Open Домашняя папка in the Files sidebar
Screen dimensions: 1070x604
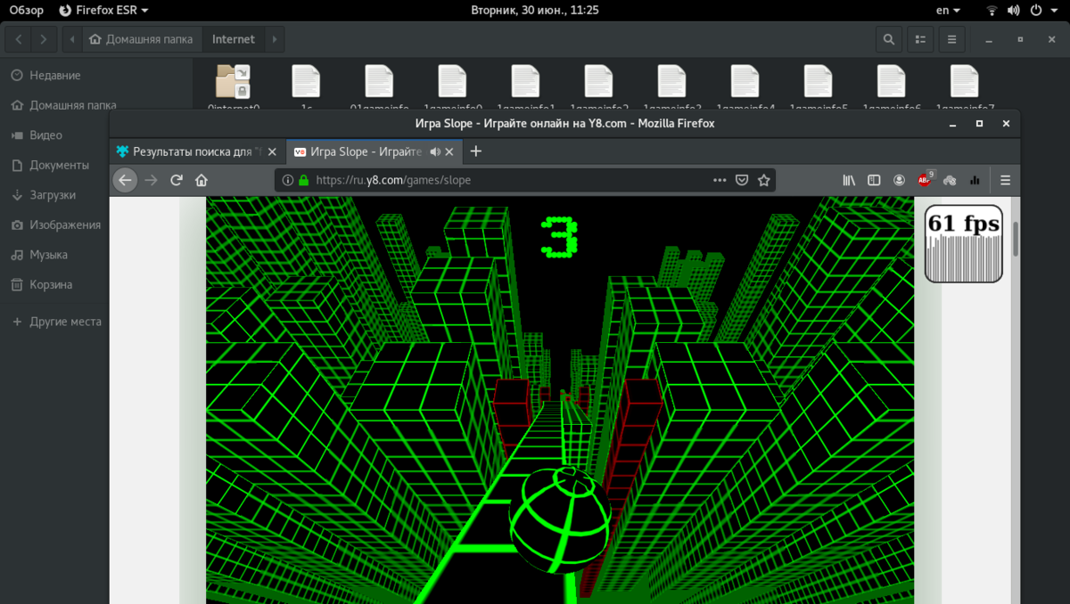pyautogui.click(x=96, y=105)
